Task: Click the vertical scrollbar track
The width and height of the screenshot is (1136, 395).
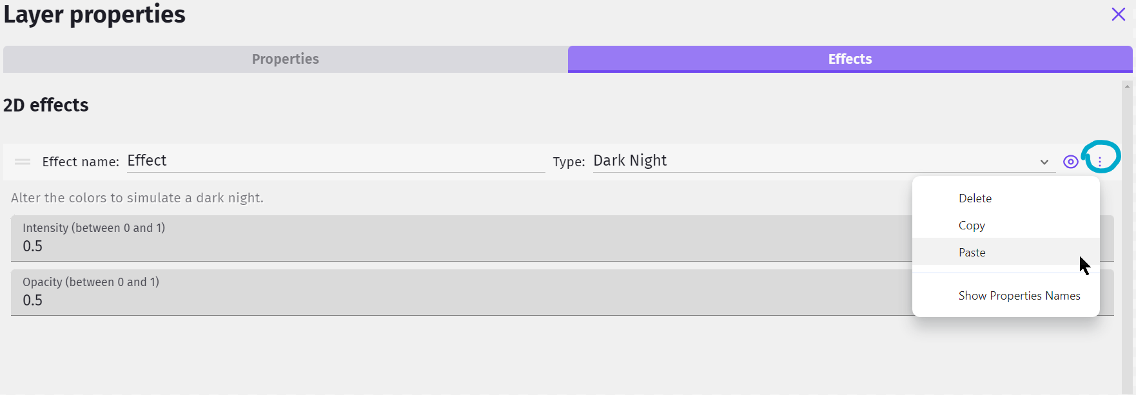Action: click(1127, 258)
